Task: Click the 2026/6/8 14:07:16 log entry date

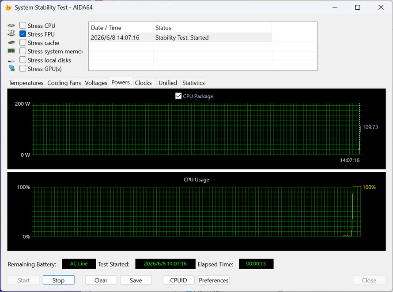Action: coord(115,37)
